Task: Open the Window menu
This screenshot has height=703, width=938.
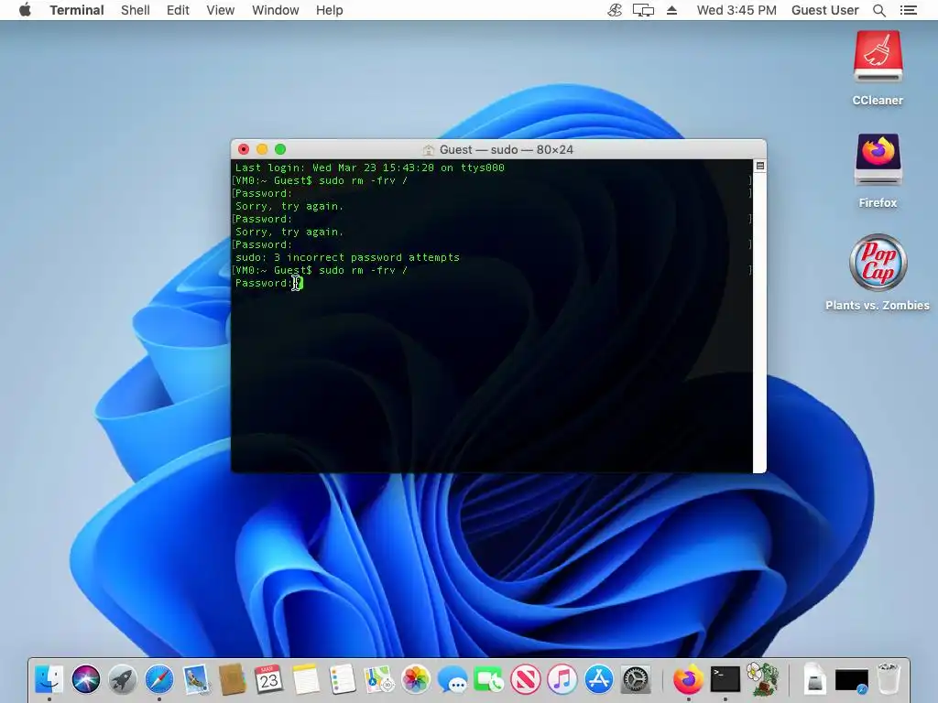Action: (275, 10)
